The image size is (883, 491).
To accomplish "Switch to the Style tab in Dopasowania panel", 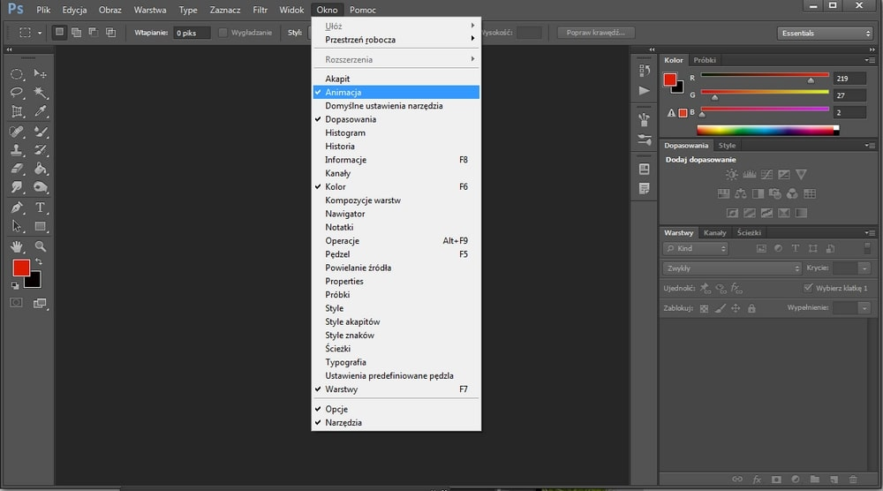I will click(727, 146).
